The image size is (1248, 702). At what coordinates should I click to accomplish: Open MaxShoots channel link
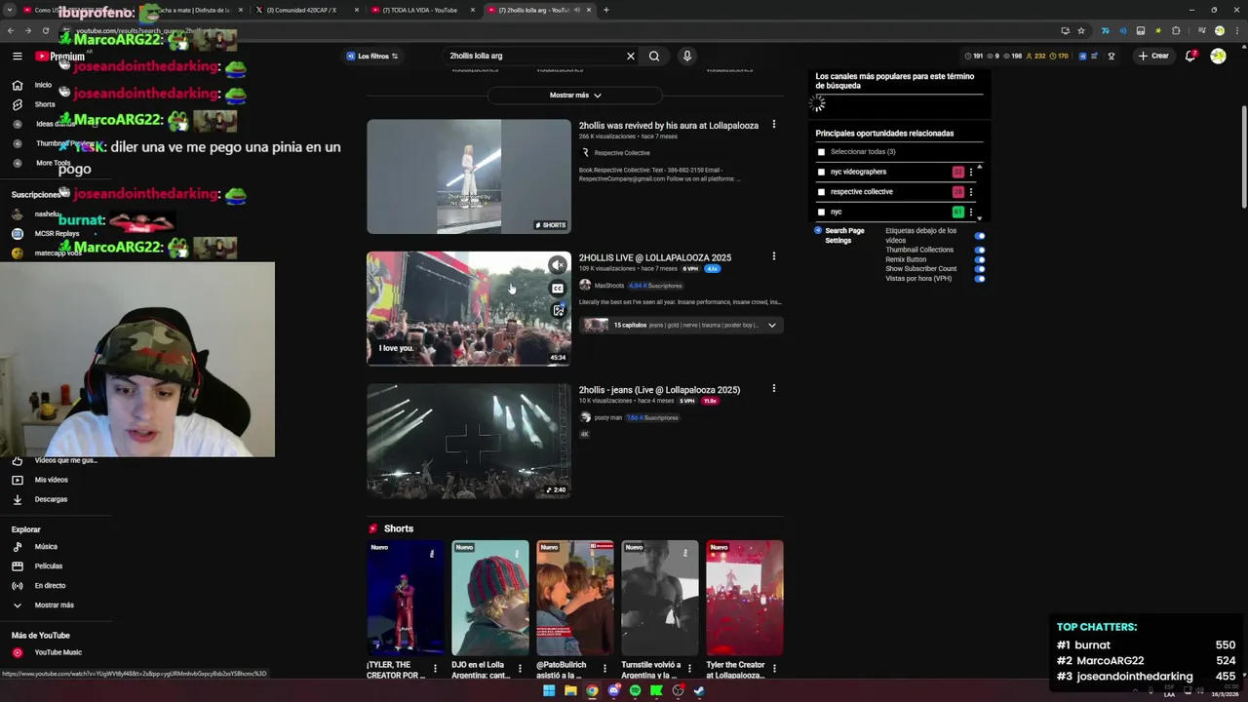[608, 286]
